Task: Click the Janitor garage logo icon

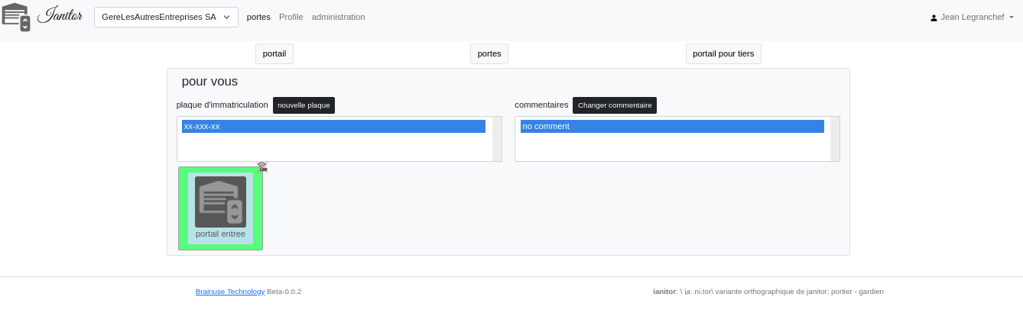Action: [15, 17]
